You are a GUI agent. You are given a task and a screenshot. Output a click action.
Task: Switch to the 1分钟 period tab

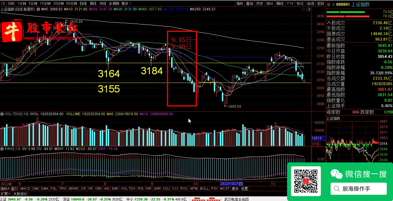point(22,3)
